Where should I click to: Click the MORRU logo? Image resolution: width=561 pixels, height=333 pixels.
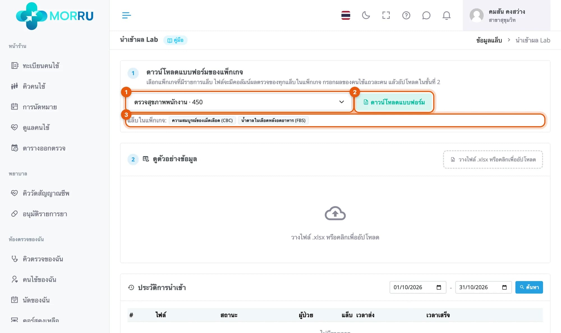[x=55, y=16]
